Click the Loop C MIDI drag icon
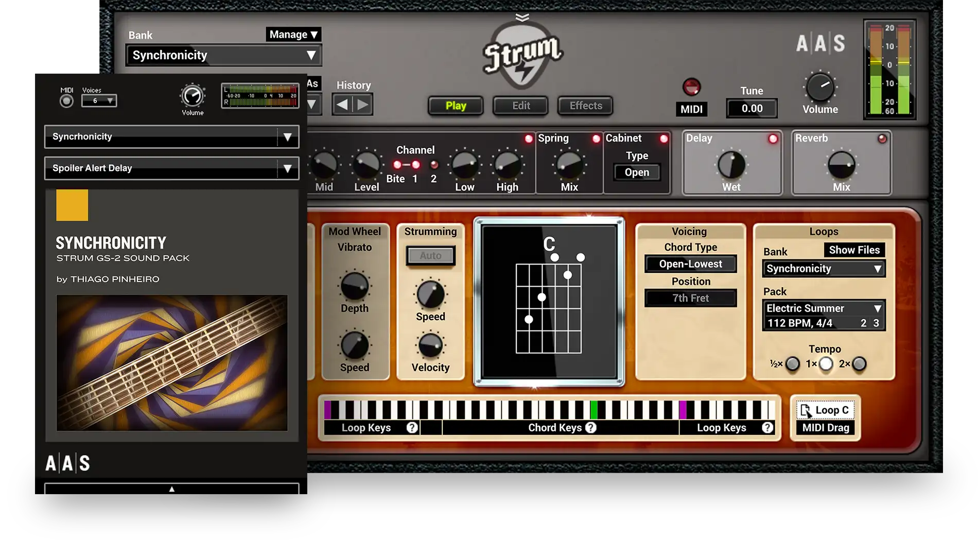978x540 pixels. (x=805, y=410)
